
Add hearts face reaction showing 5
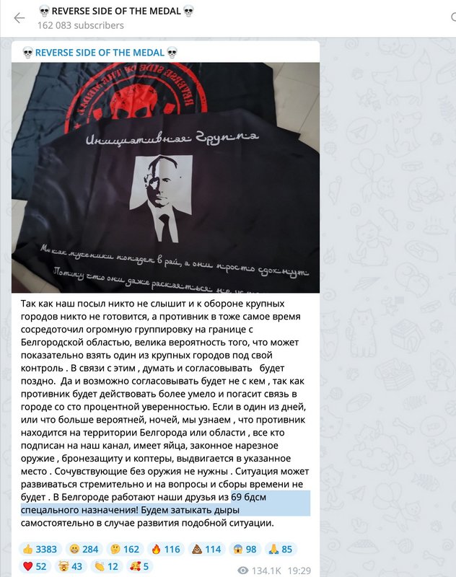[140, 566]
